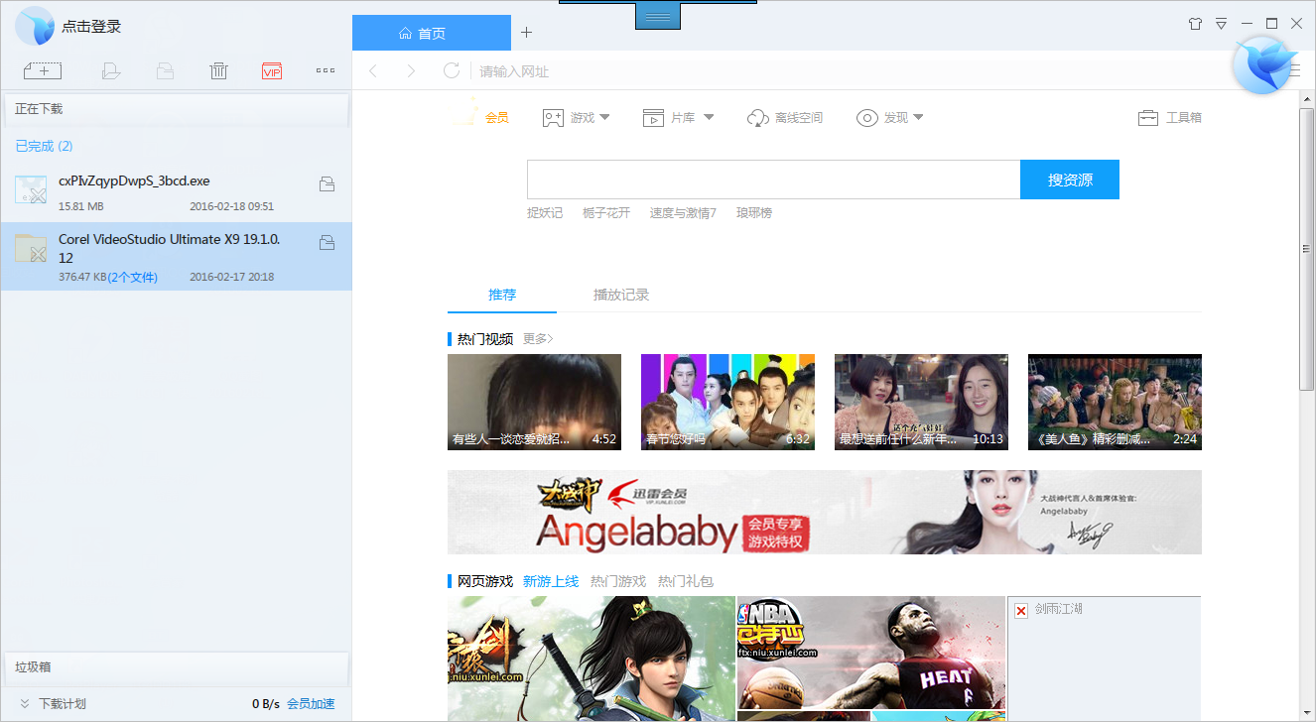Collapse the 已完成 (2) section

click(44, 146)
